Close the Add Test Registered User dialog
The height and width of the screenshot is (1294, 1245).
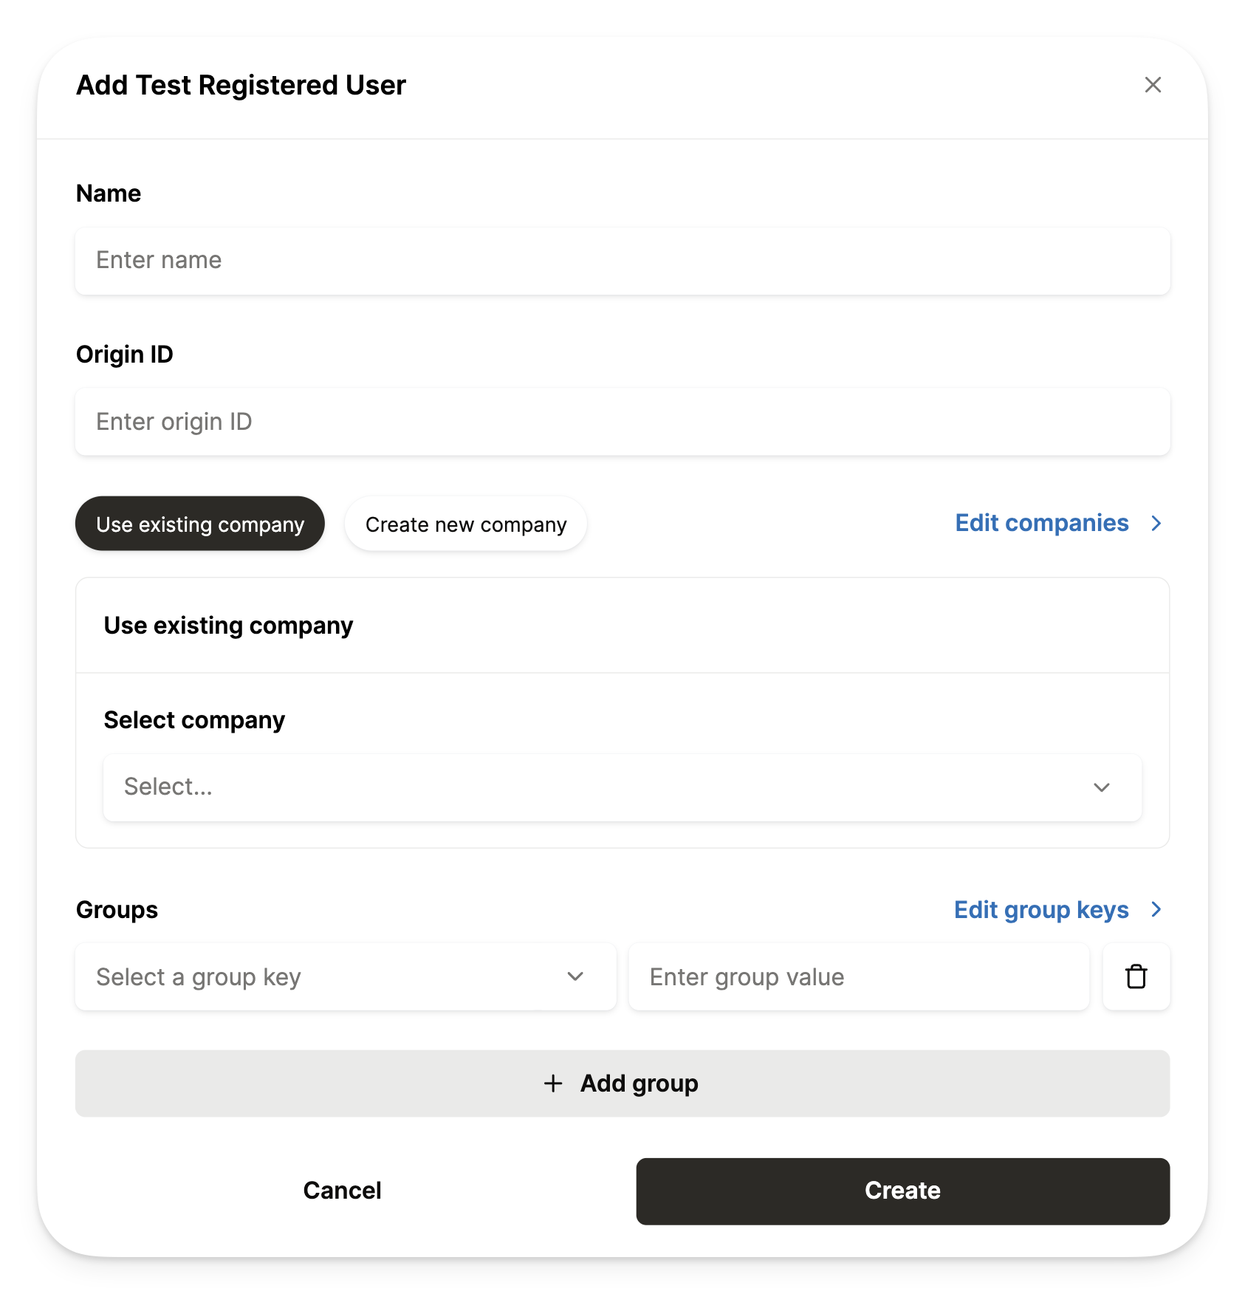pyautogui.click(x=1153, y=85)
